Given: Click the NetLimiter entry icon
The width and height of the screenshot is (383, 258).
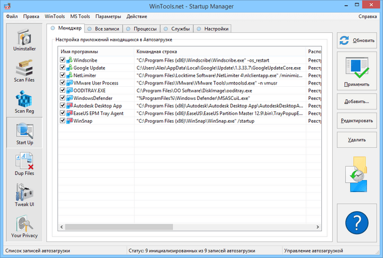Looking at the screenshot, I should 69,75.
